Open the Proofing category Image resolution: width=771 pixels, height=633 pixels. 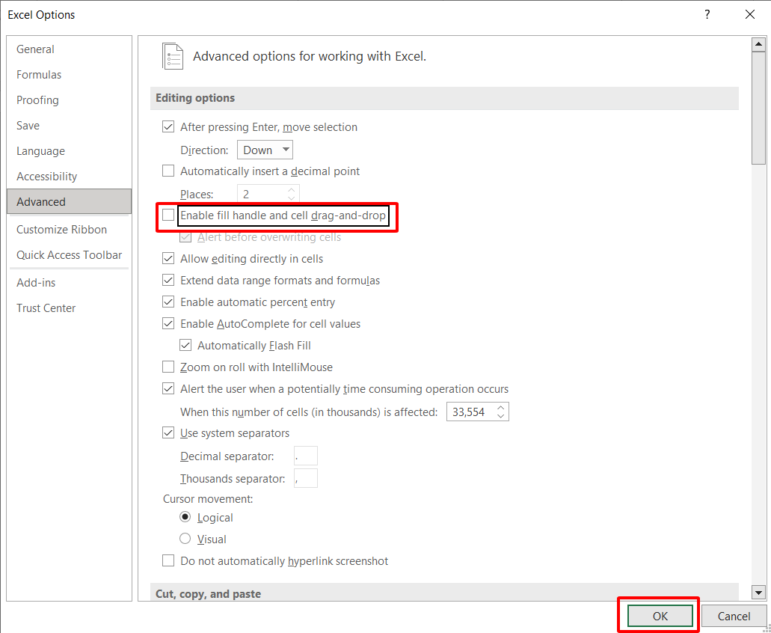point(69,100)
